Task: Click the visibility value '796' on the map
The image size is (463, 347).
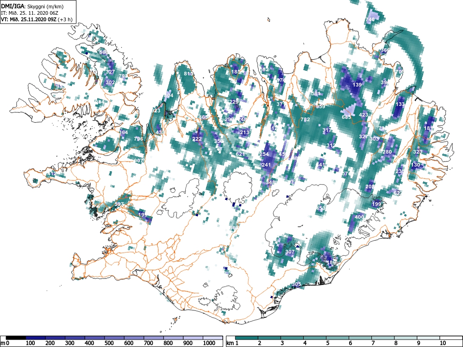Action: tap(138, 139)
